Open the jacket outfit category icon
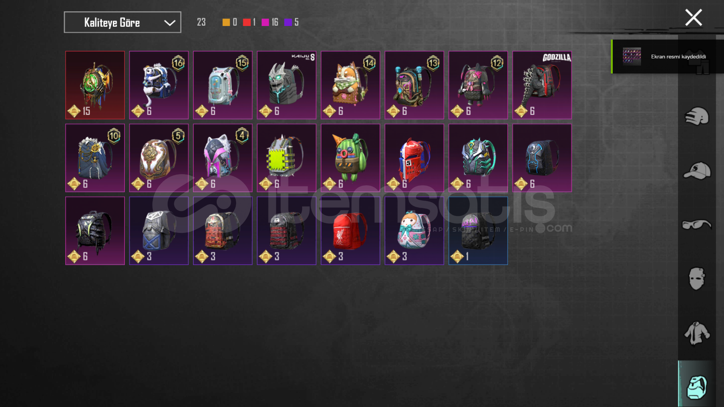724x407 pixels. tap(697, 333)
